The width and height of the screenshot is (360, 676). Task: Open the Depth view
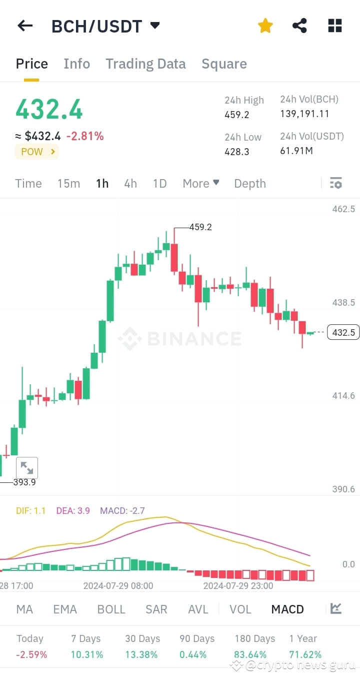pos(250,183)
